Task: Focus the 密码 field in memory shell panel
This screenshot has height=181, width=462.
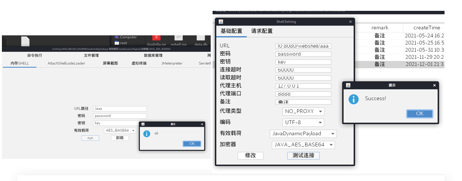Action: (x=120, y=116)
